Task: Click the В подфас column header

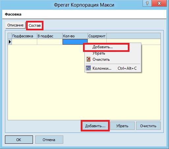Action: [x=50, y=36]
